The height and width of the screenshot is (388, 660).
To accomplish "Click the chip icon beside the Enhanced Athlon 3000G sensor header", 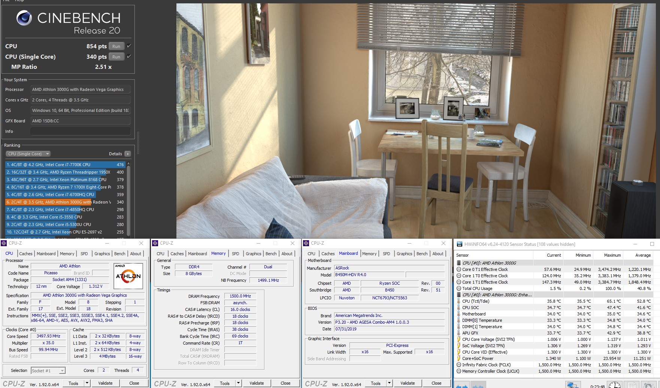I will [x=459, y=295].
